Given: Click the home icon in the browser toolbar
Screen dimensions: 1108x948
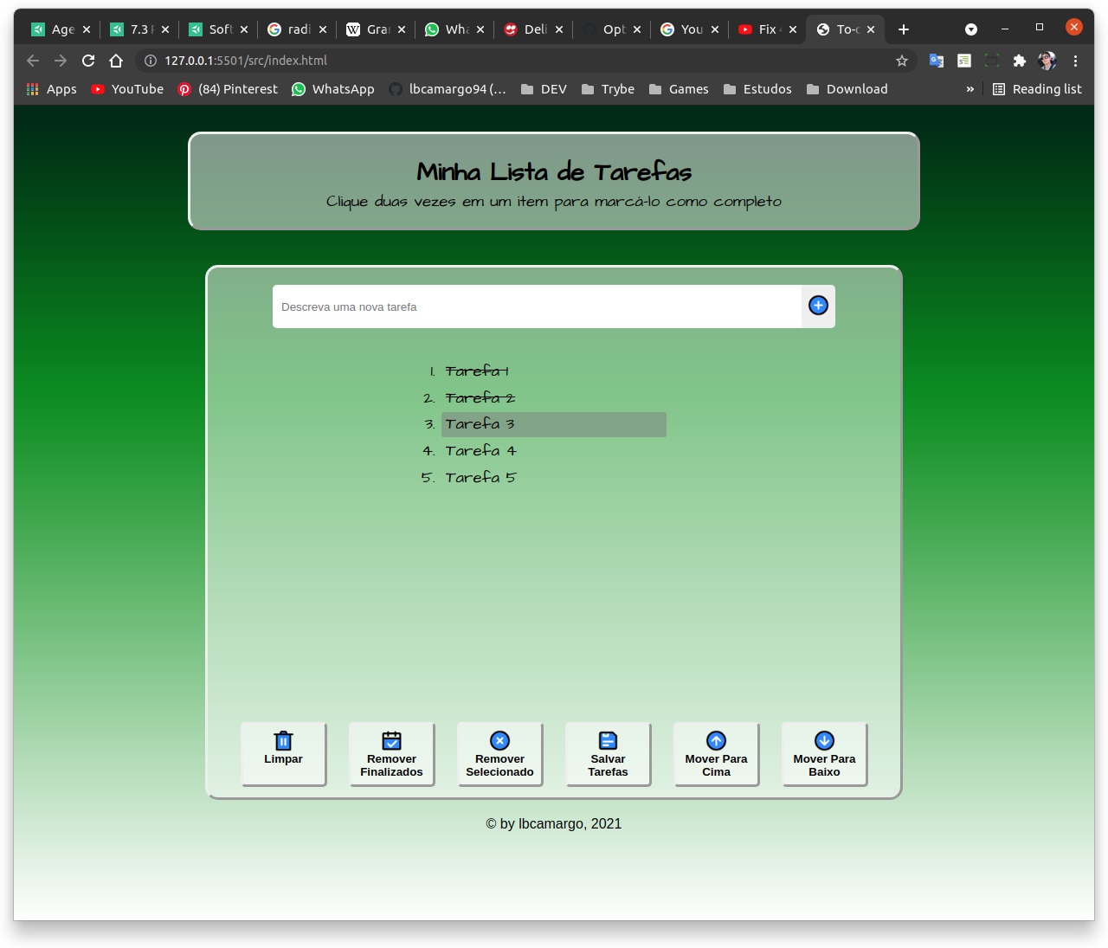Looking at the screenshot, I should click(x=116, y=61).
